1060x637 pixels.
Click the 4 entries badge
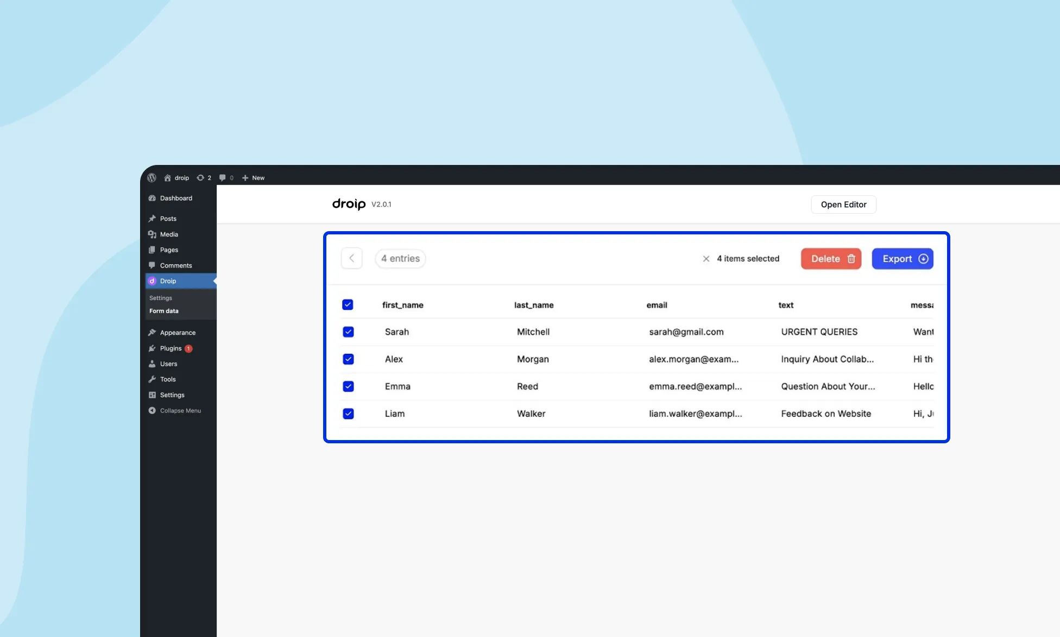(x=400, y=258)
